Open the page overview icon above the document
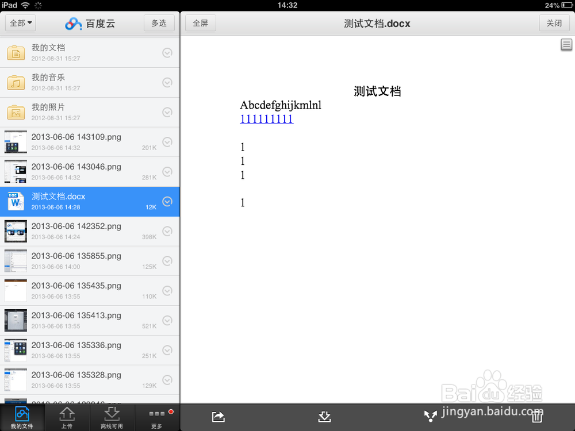 click(x=566, y=44)
